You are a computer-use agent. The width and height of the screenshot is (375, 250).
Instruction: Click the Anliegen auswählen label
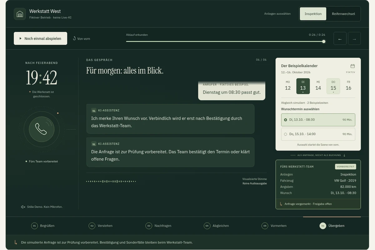(277, 14)
